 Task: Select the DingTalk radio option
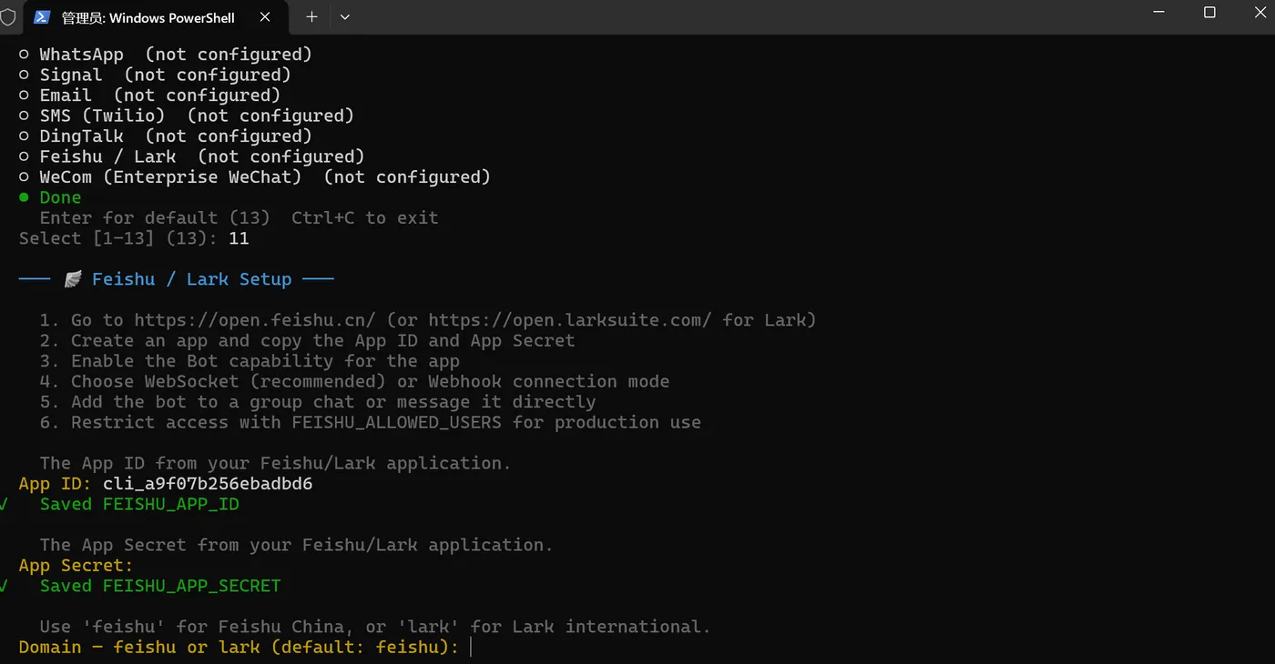pyautogui.click(x=25, y=136)
